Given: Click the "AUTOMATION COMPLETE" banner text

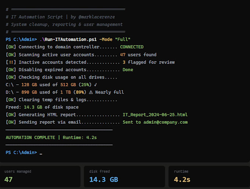Looking at the screenshot, I should point(31,138).
